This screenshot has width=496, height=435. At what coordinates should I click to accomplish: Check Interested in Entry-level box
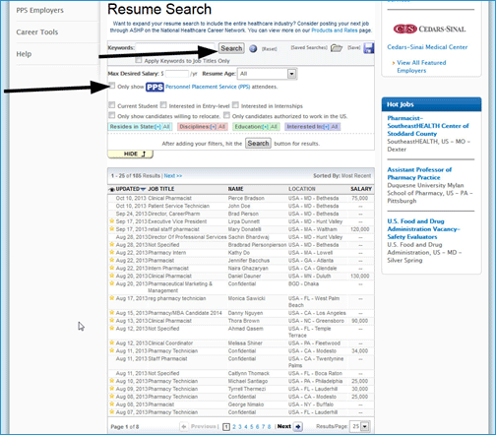[x=163, y=105]
